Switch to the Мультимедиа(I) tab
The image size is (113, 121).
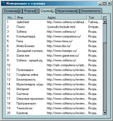pyautogui.click(x=68, y=11)
